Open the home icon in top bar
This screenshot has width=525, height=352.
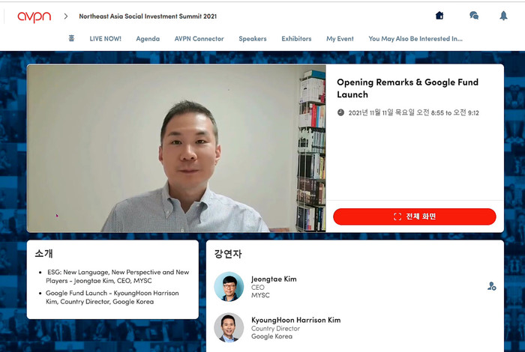tap(439, 16)
